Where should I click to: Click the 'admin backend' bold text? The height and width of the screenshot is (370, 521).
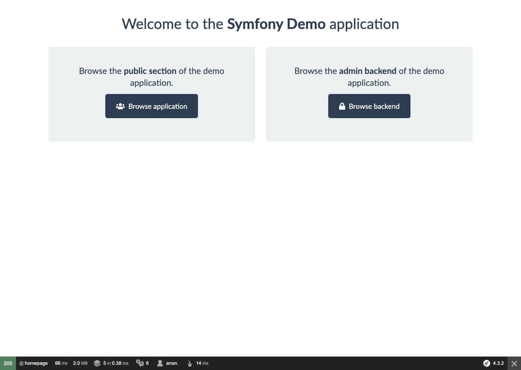coord(368,71)
